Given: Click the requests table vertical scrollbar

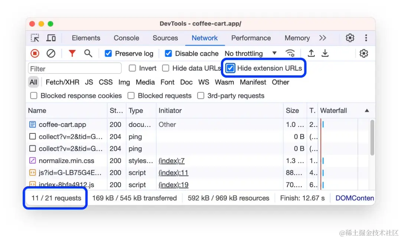Looking at the screenshot, I should 372,137.
